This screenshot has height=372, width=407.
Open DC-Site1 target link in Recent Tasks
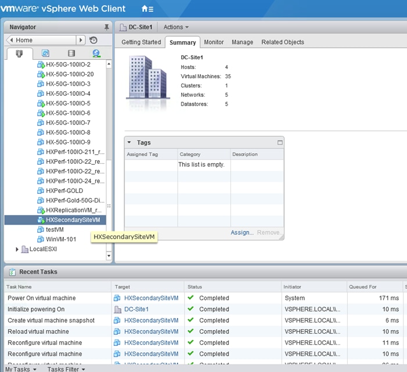click(x=136, y=309)
